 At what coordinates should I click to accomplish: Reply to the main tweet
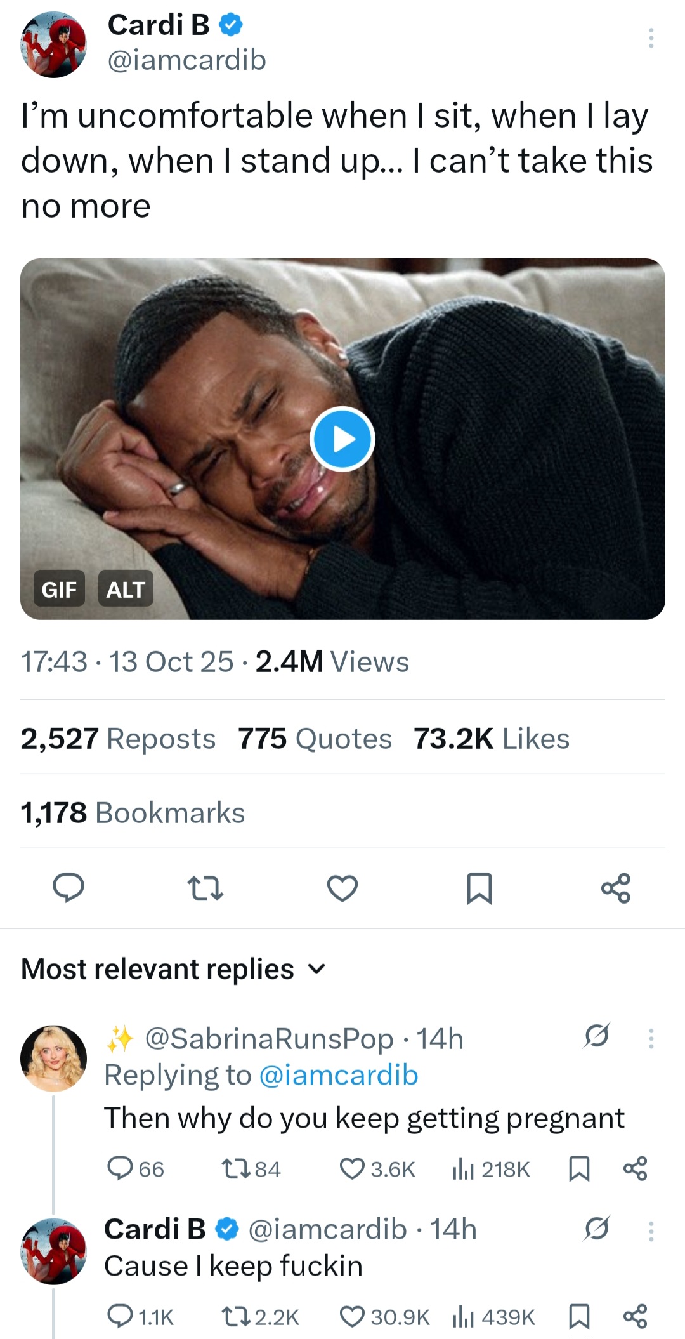tap(68, 888)
